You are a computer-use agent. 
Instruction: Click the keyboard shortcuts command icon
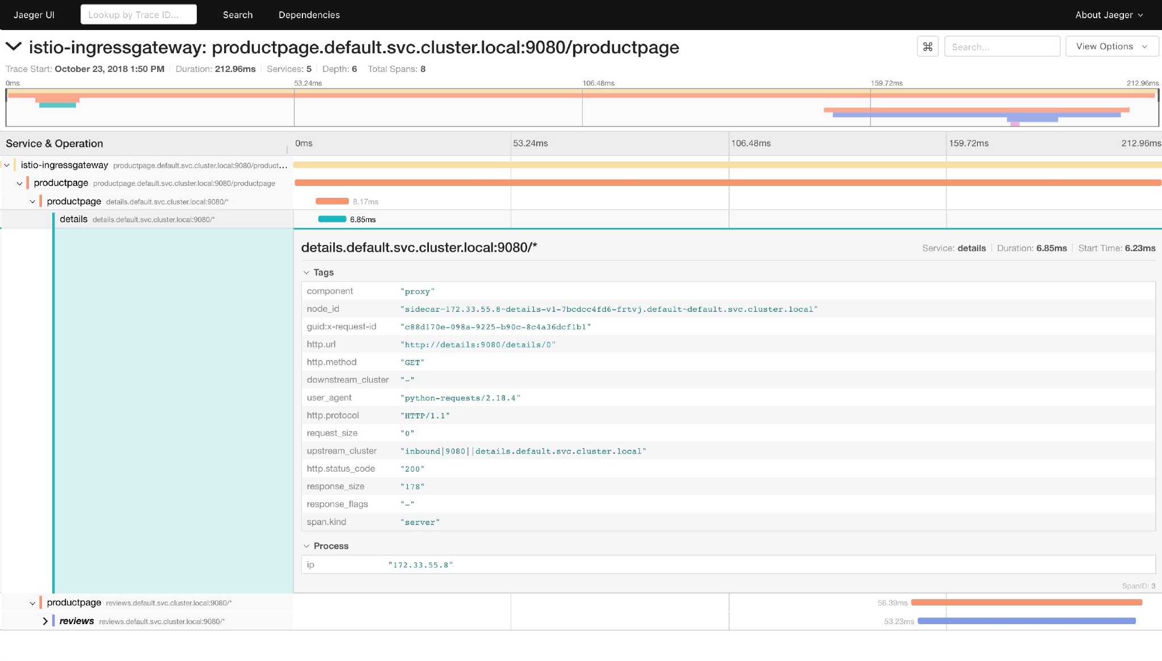pyautogui.click(x=928, y=46)
